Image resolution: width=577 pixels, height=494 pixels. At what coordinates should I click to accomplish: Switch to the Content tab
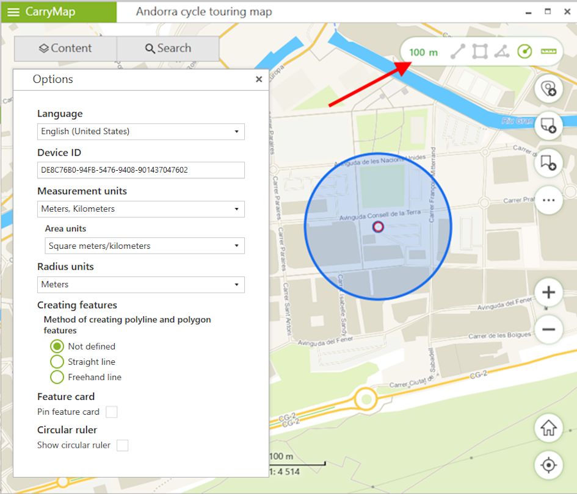click(65, 49)
